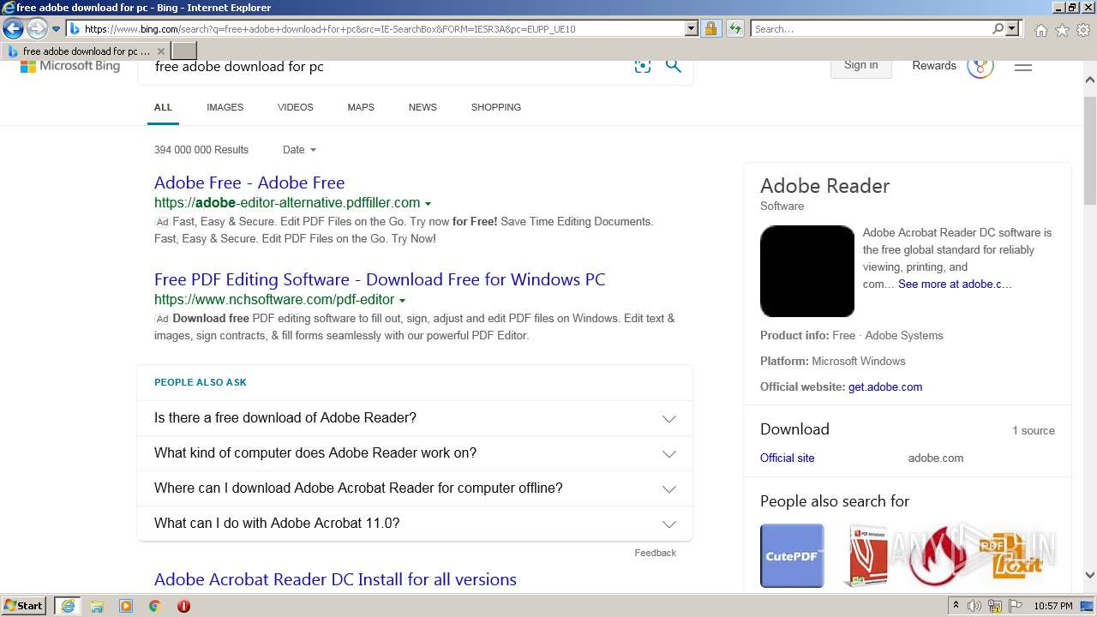Click inside the IE Search field
1097x617 pixels.
click(x=871, y=28)
